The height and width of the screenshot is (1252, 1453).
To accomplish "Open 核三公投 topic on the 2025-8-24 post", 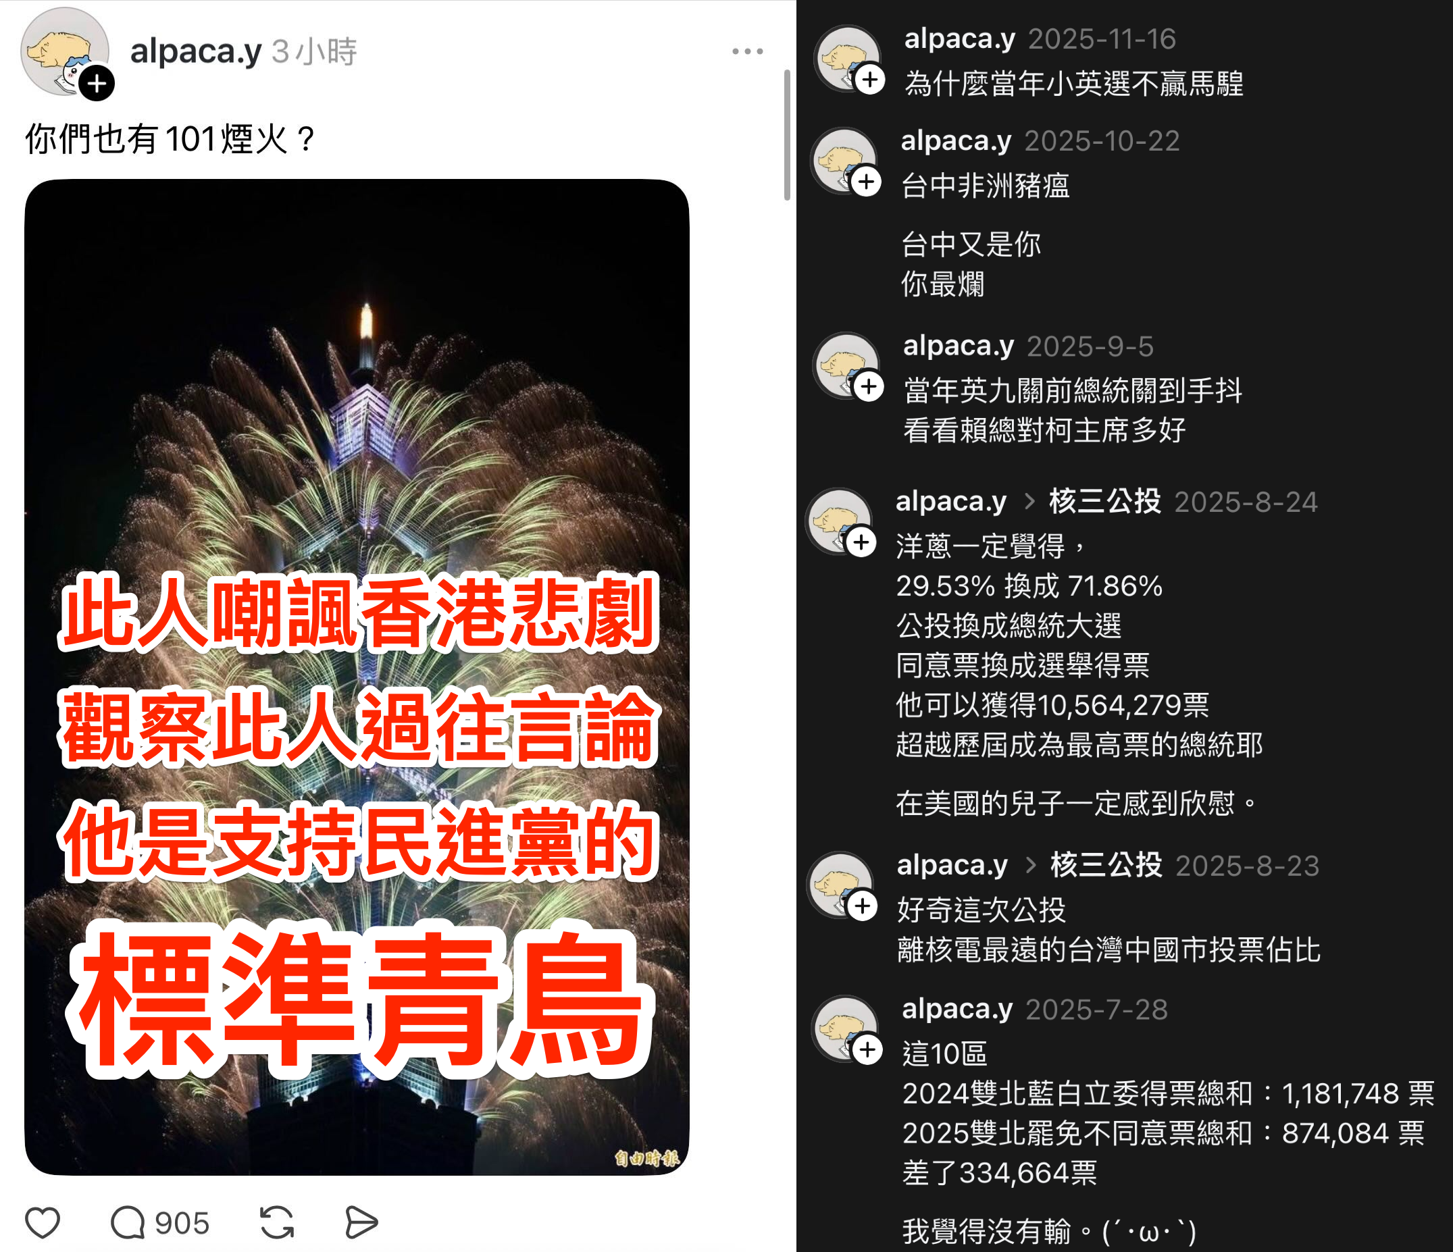I will pos(1104,502).
